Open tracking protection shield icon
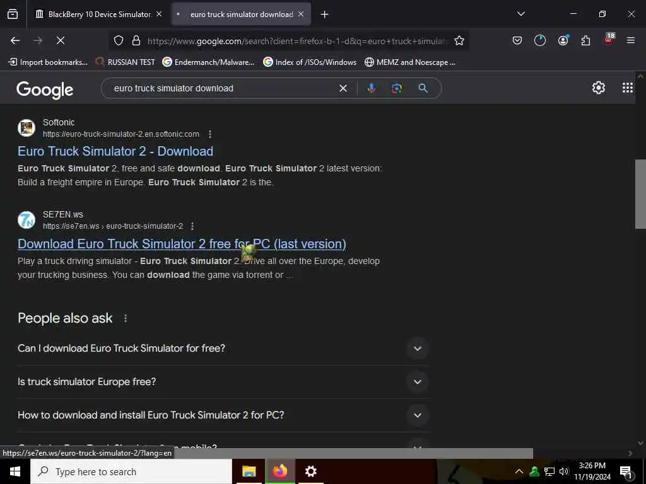This screenshot has height=484, width=646. pos(119,40)
